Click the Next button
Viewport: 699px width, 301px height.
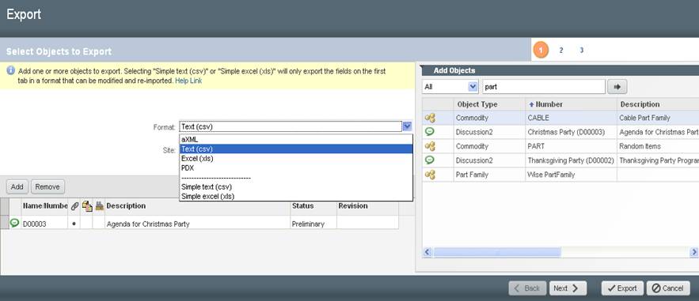(568, 288)
